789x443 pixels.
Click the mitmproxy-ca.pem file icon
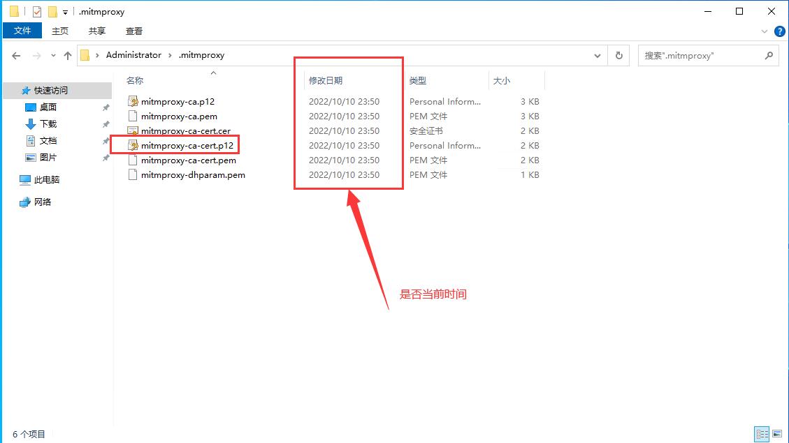click(x=133, y=116)
